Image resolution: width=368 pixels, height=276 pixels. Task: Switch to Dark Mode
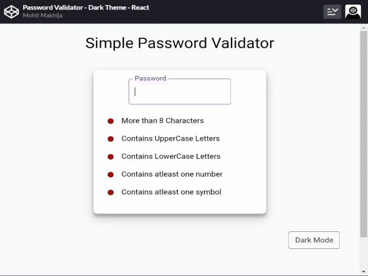click(314, 240)
